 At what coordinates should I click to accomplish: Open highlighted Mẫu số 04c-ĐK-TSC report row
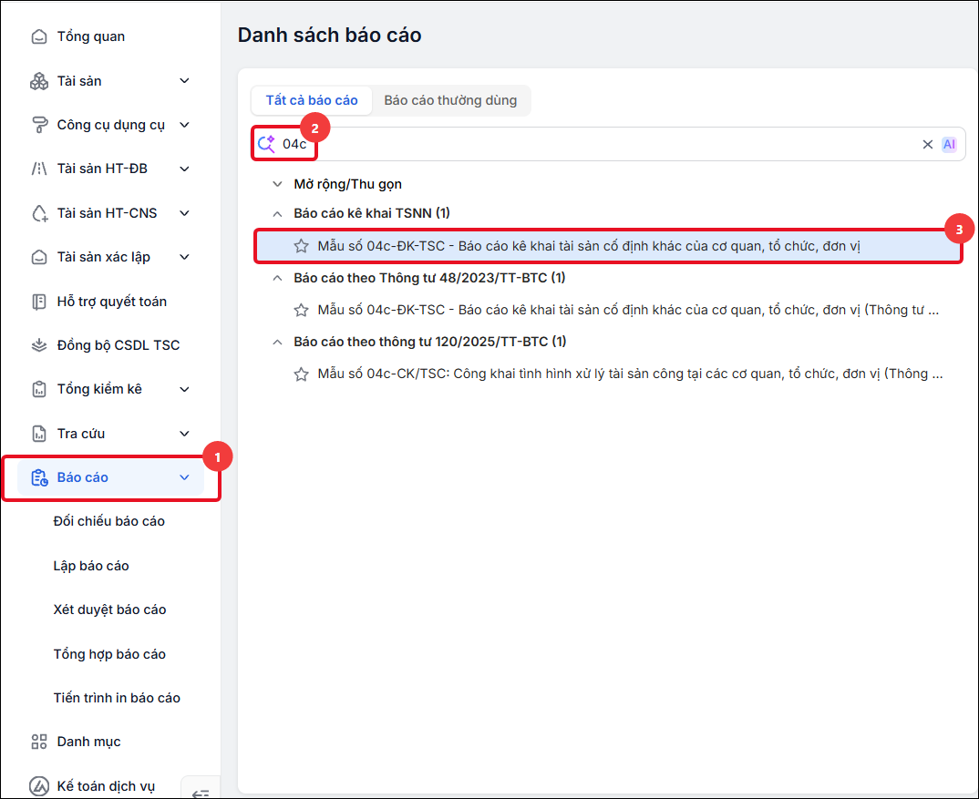click(x=608, y=246)
